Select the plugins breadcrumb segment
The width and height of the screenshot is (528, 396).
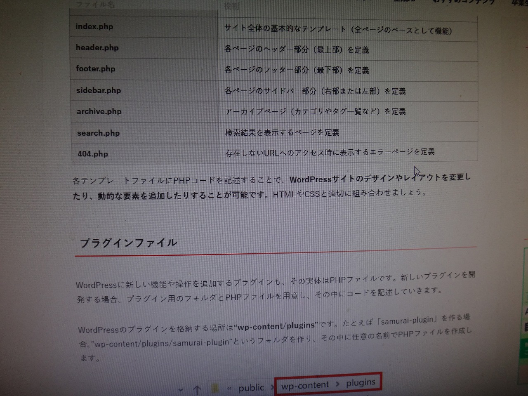361,382
